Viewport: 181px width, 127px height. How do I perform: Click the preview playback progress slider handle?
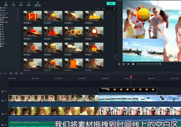pos(160,64)
